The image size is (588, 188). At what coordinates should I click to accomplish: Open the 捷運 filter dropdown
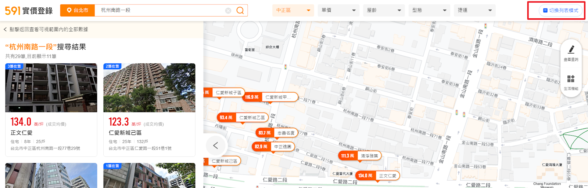(475, 10)
